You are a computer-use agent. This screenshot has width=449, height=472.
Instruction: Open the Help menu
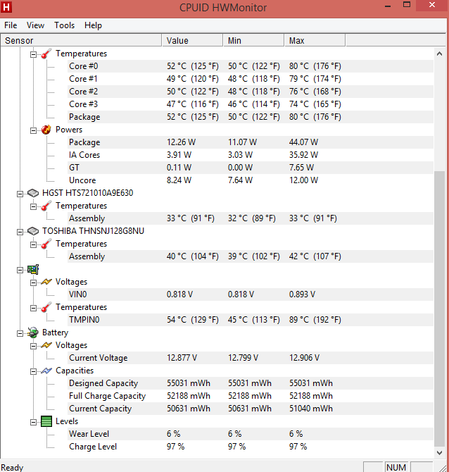coord(93,25)
